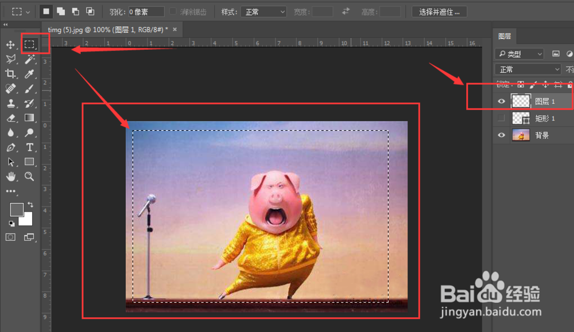Click the 选择并遮住 button
This screenshot has height=332, width=574.
(439, 12)
